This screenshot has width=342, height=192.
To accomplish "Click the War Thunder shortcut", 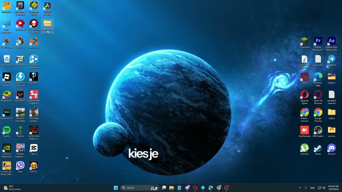I will pos(7,43).
